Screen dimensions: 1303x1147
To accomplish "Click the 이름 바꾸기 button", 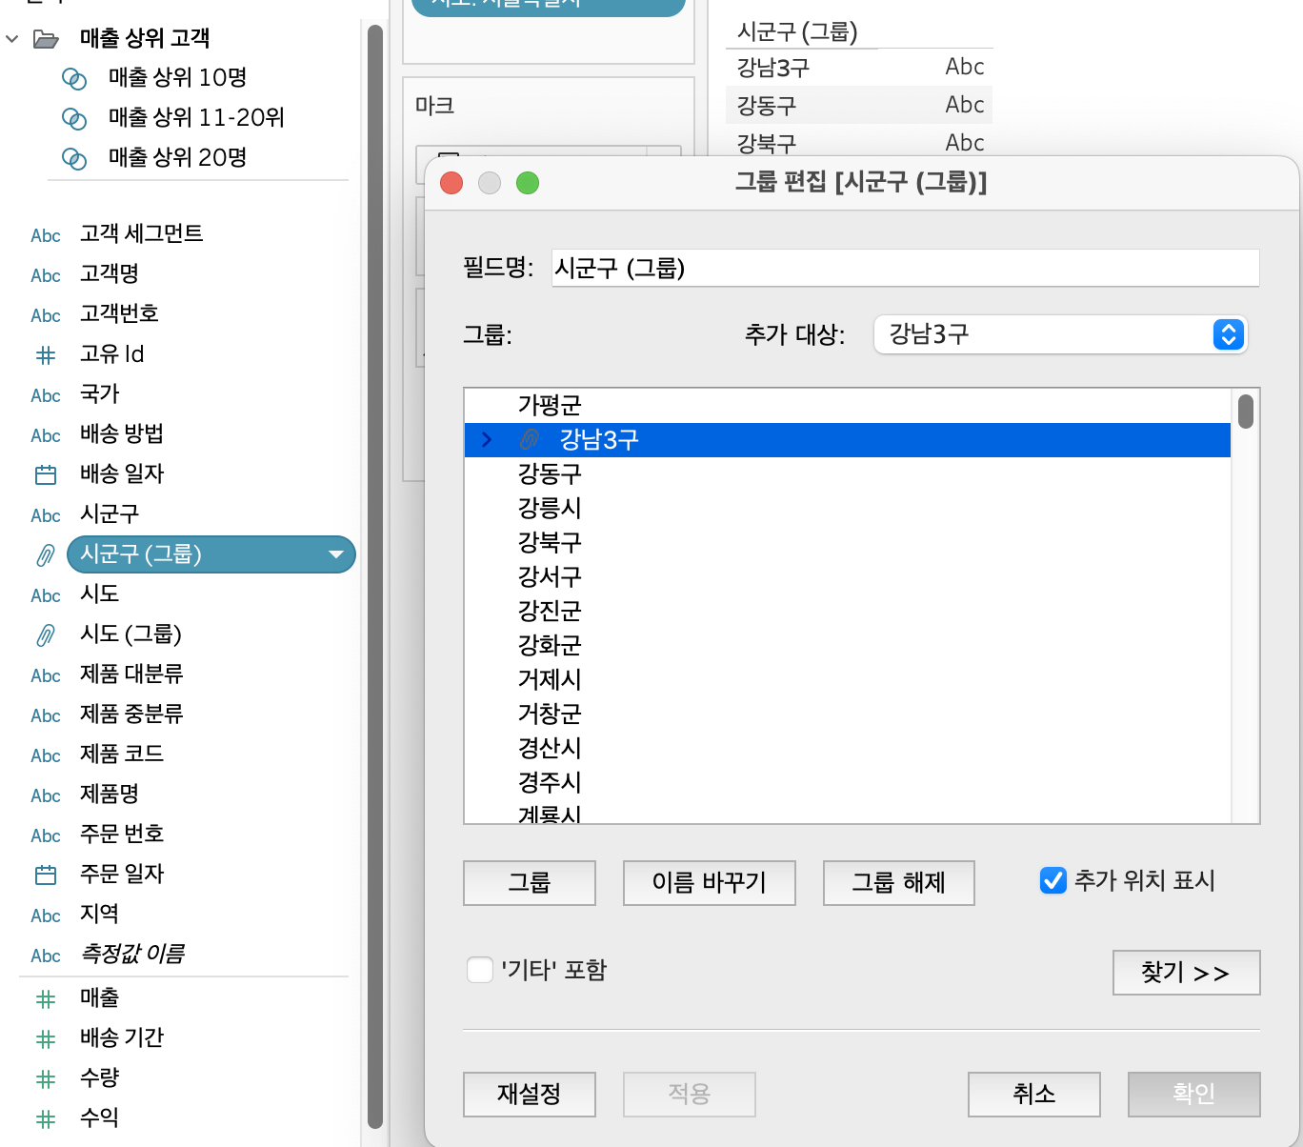I will point(710,883).
